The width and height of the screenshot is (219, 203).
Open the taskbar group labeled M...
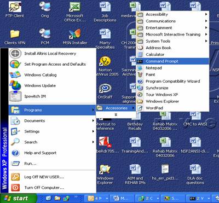click(122, 199)
